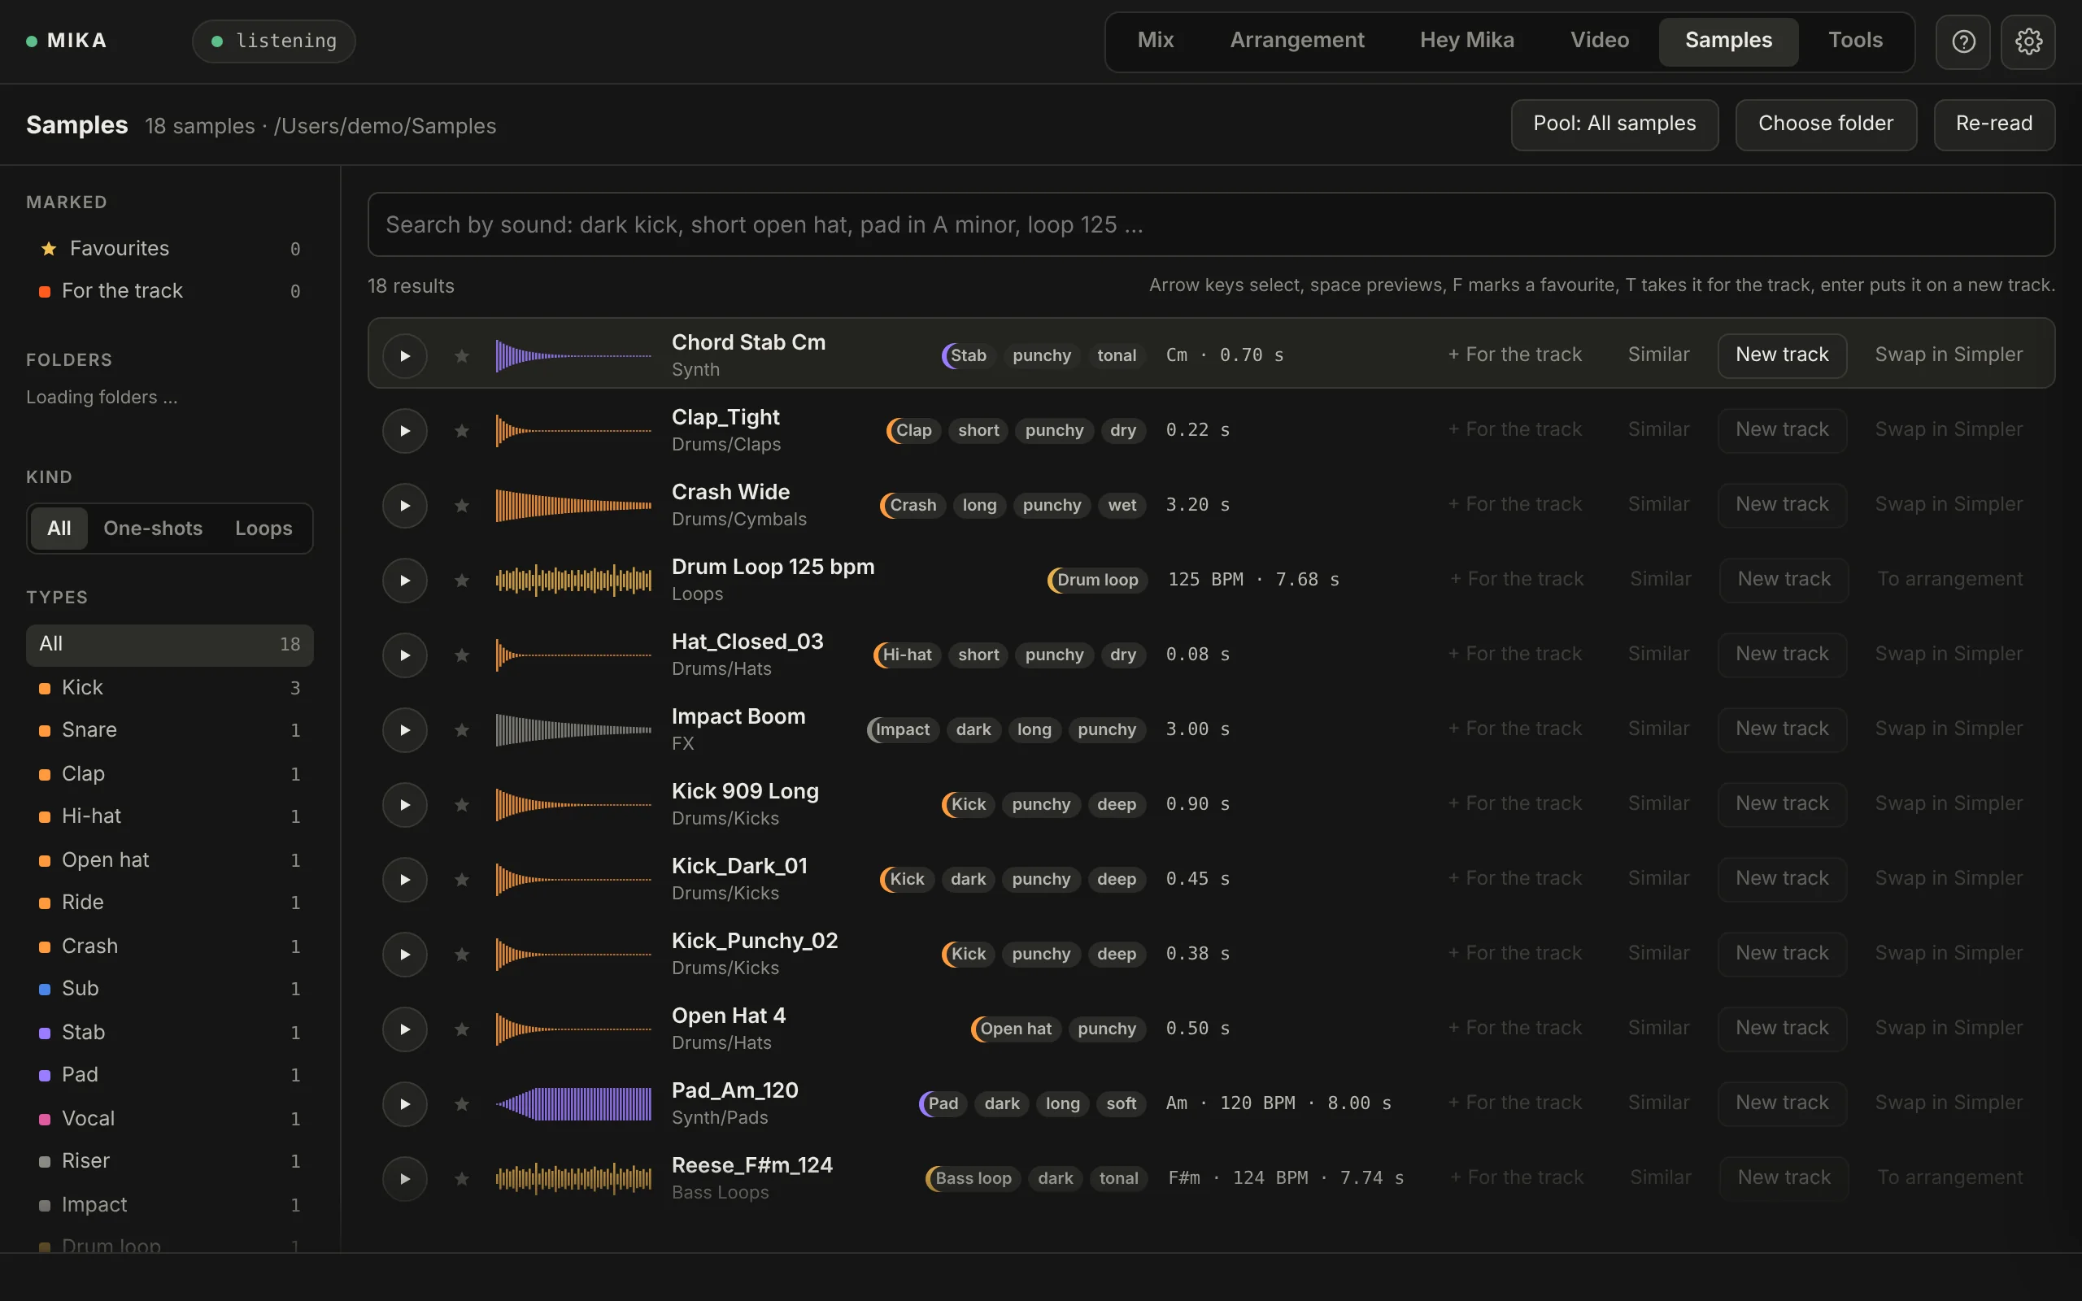Preview the Kick_Punchy_02 sample
Screen dimensions: 2082x1301
pyautogui.click(x=405, y=955)
